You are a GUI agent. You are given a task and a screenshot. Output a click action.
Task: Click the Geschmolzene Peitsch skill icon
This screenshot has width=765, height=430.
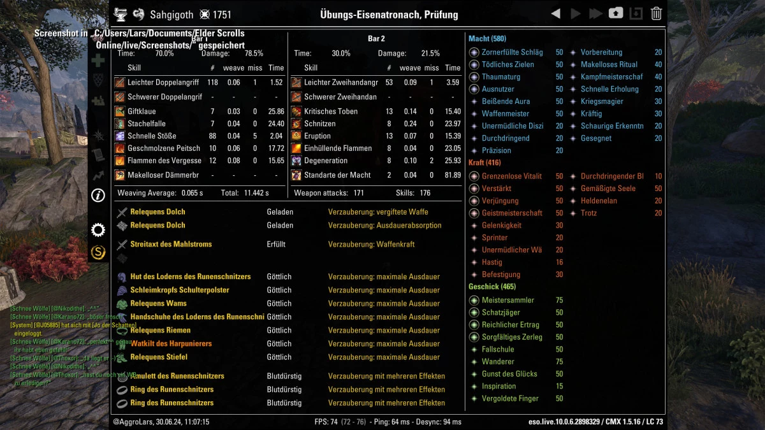120,148
